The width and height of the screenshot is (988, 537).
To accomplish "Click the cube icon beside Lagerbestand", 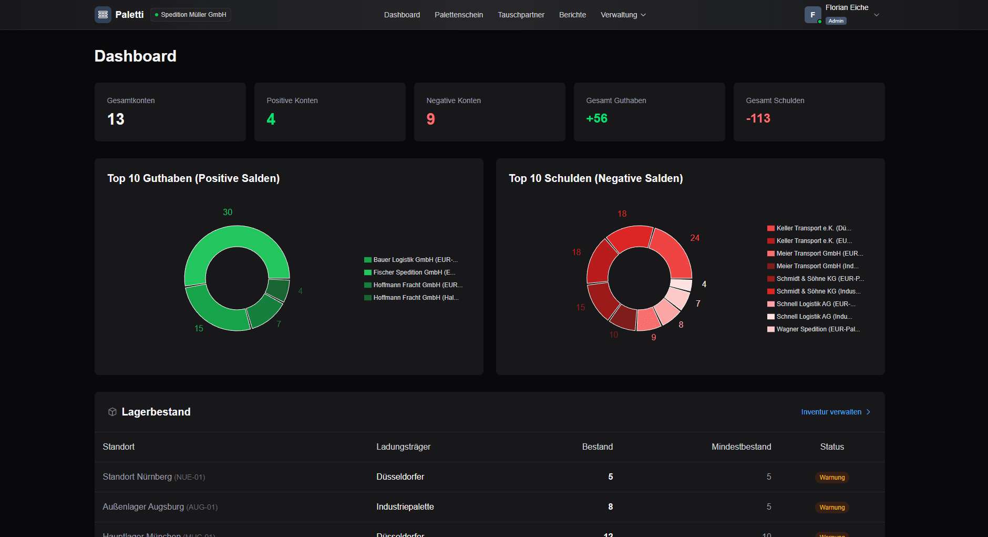I will (x=112, y=412).
